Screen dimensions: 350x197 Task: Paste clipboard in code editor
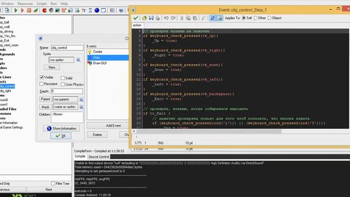[x=195, y=18]
